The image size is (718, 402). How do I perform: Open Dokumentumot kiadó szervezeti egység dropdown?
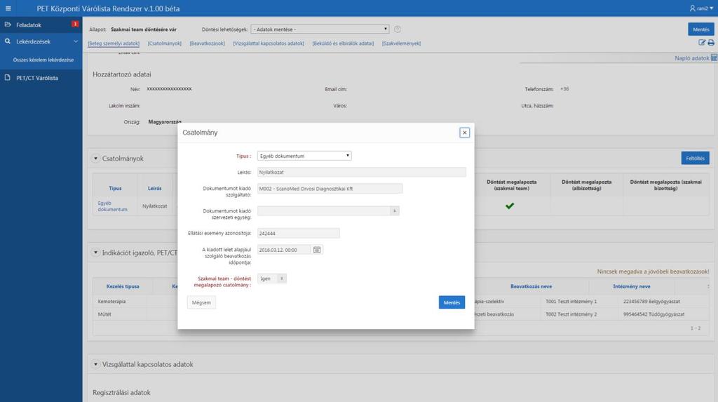coord(328,211)
